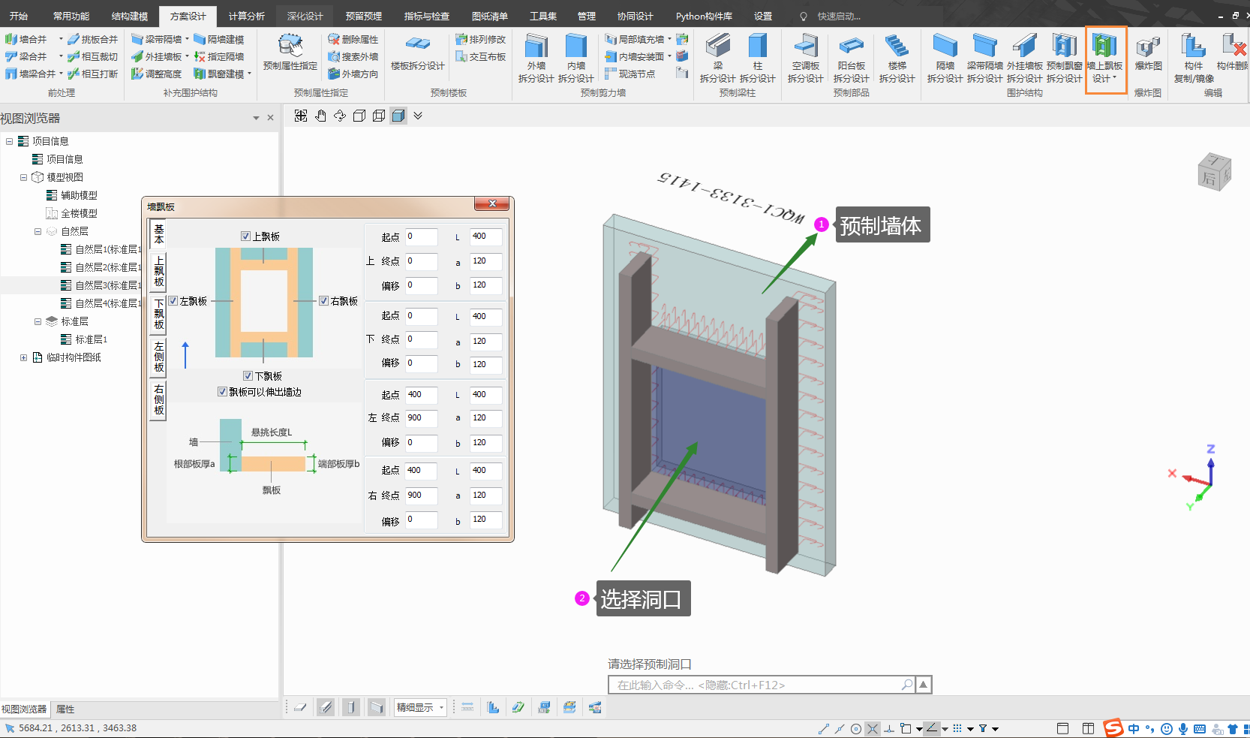Activate the pan hand tool
The width and height of the screenshot is (1250, 738).
click(x=320, y=116)
